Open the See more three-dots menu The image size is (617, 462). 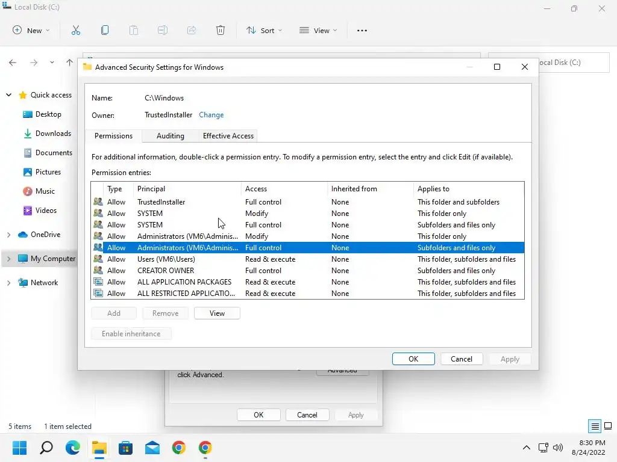tap(362, 30)
